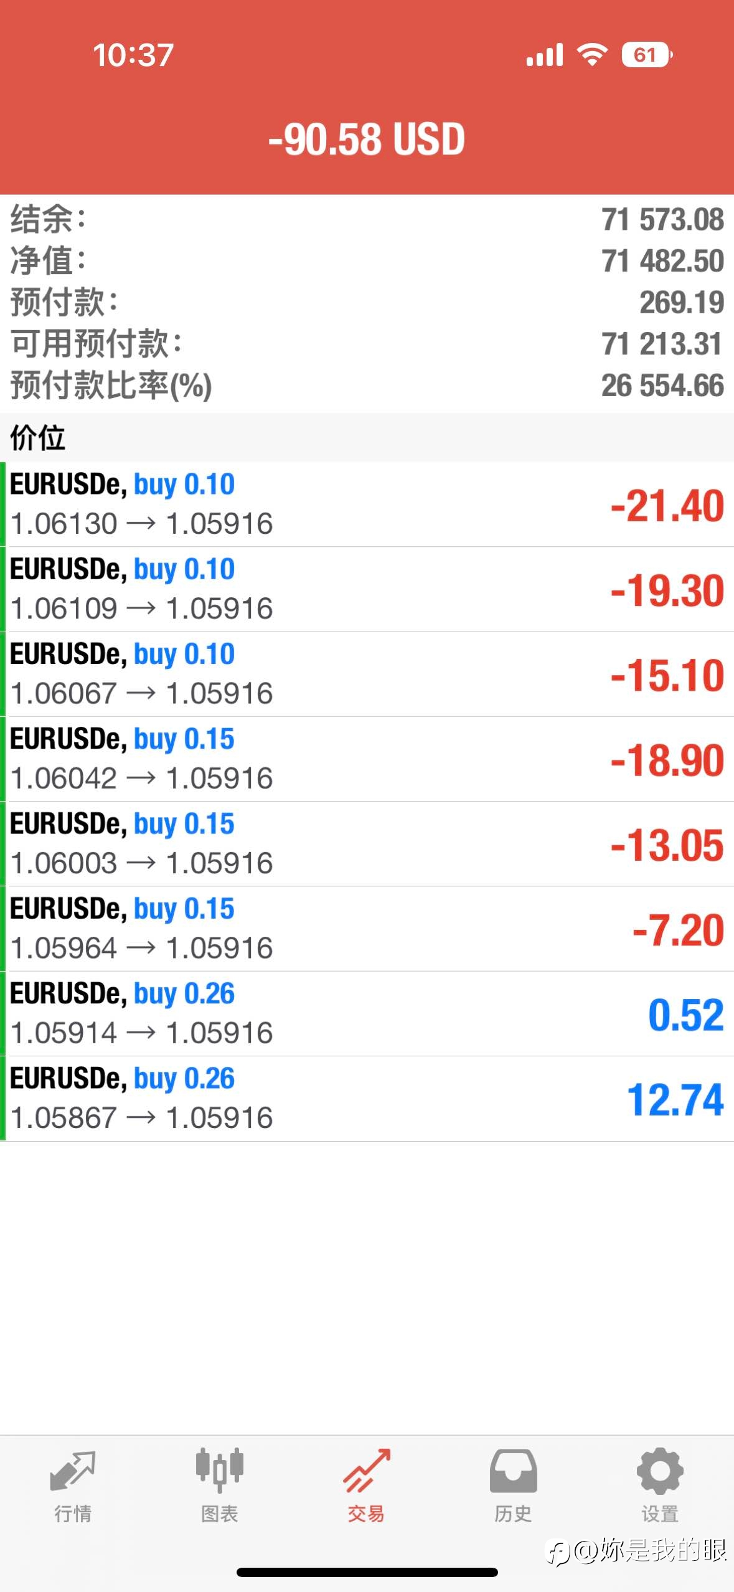Tap the 预付款比率(%) margin level row
The image size is (734, 1592).
(x=367, y=386)
